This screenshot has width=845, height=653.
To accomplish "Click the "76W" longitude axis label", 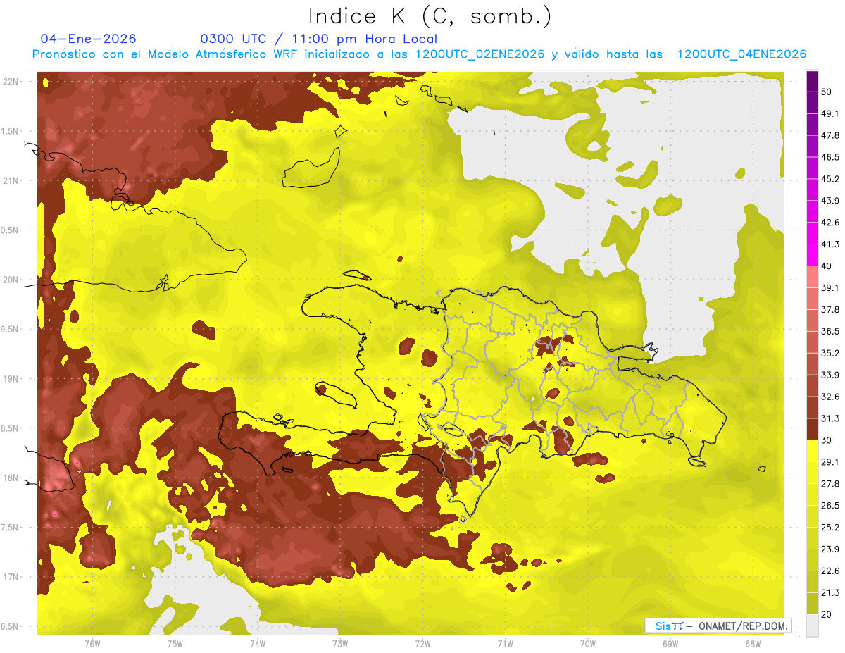I will click(x=92, y=644).
